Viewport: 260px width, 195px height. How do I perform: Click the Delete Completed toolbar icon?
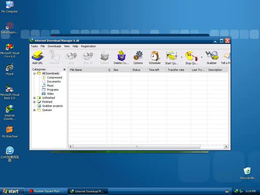click(x=121, y=57)
